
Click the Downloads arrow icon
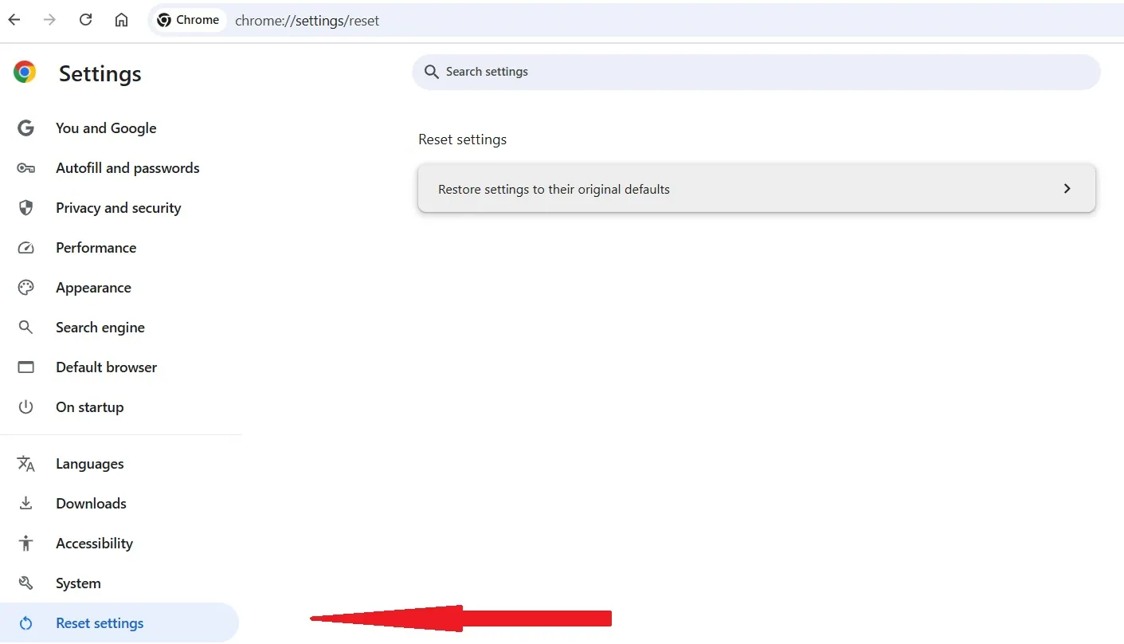tap(25, 504)
